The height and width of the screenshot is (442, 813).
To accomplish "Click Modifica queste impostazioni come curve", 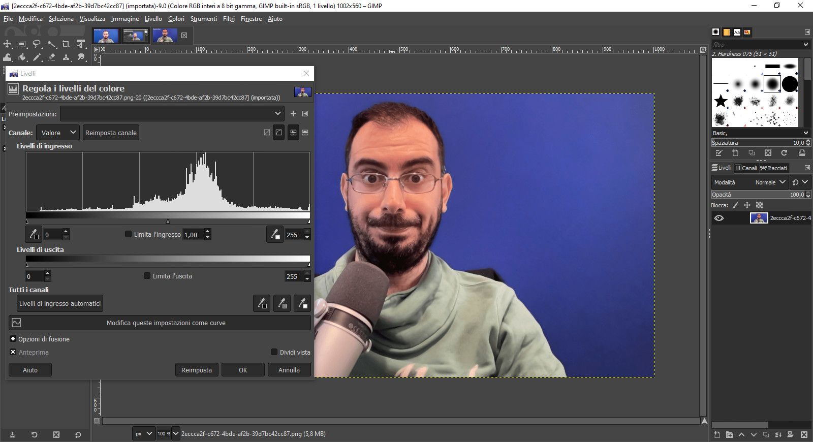I will pos(160,323).
